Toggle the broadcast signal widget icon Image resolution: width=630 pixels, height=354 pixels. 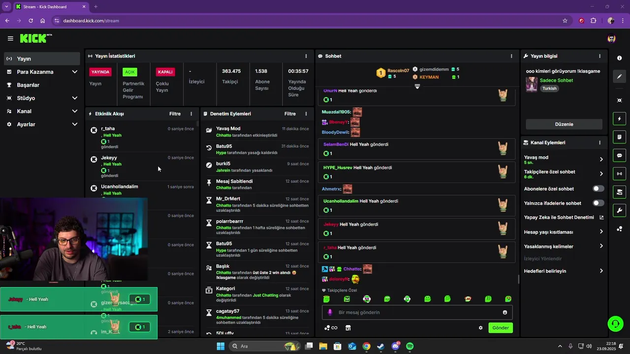tap(619, 174)
